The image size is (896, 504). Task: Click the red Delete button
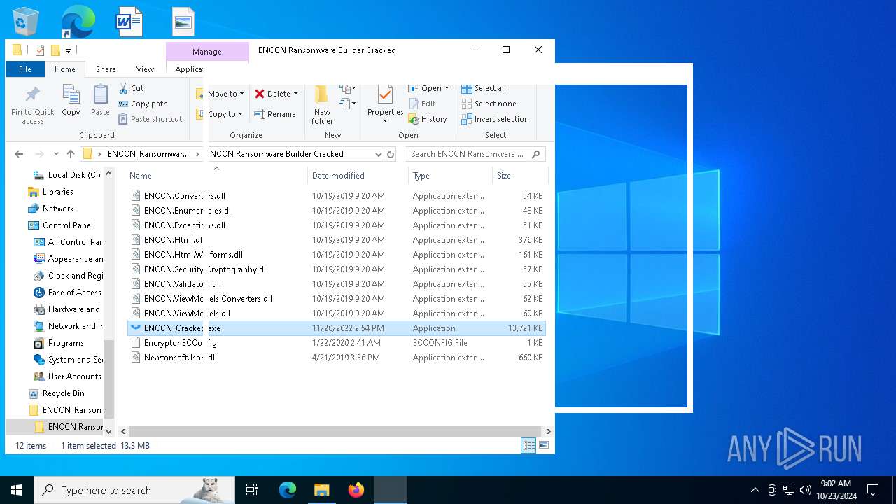click(x=276, y=94)
